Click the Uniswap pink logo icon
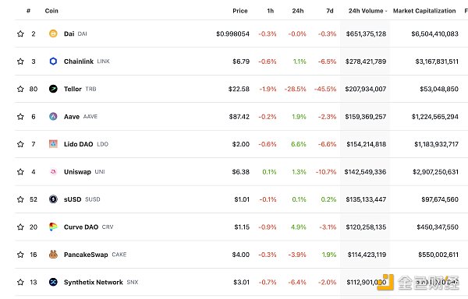 point(53,172)
